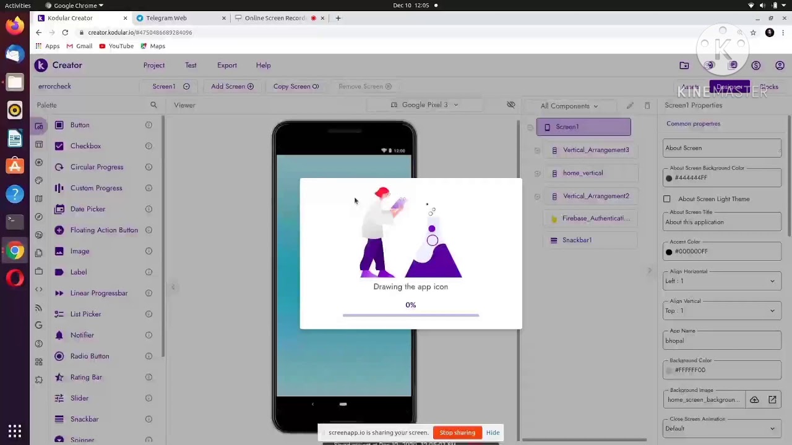Show info for Radio Button component

pos(148,356)
